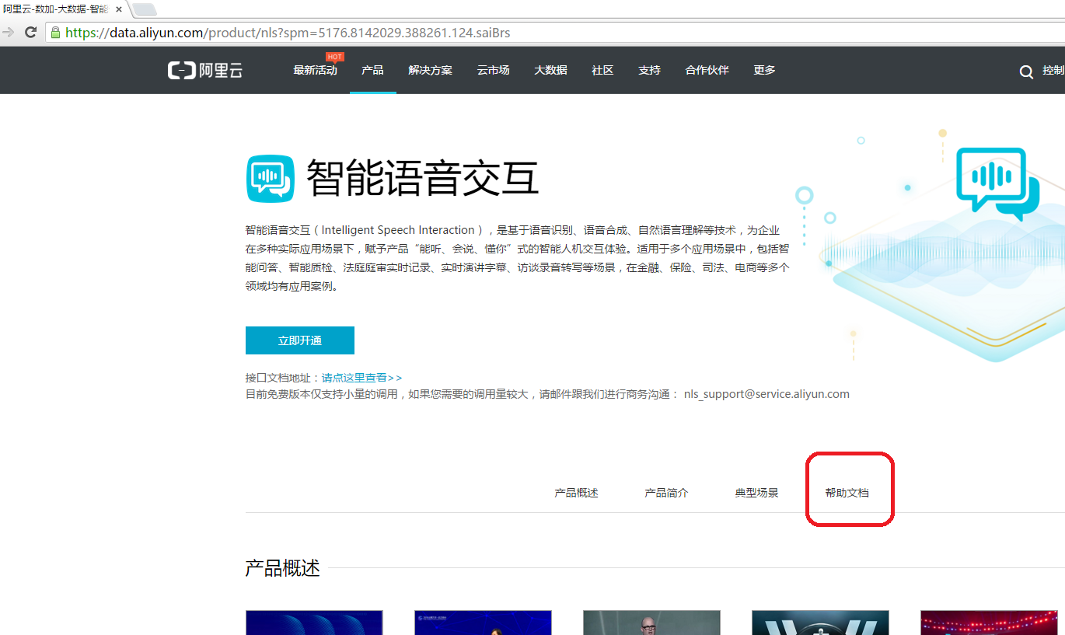Click the browser address bar URL
The image size is (1065, 635).
(x=288, y=33)
